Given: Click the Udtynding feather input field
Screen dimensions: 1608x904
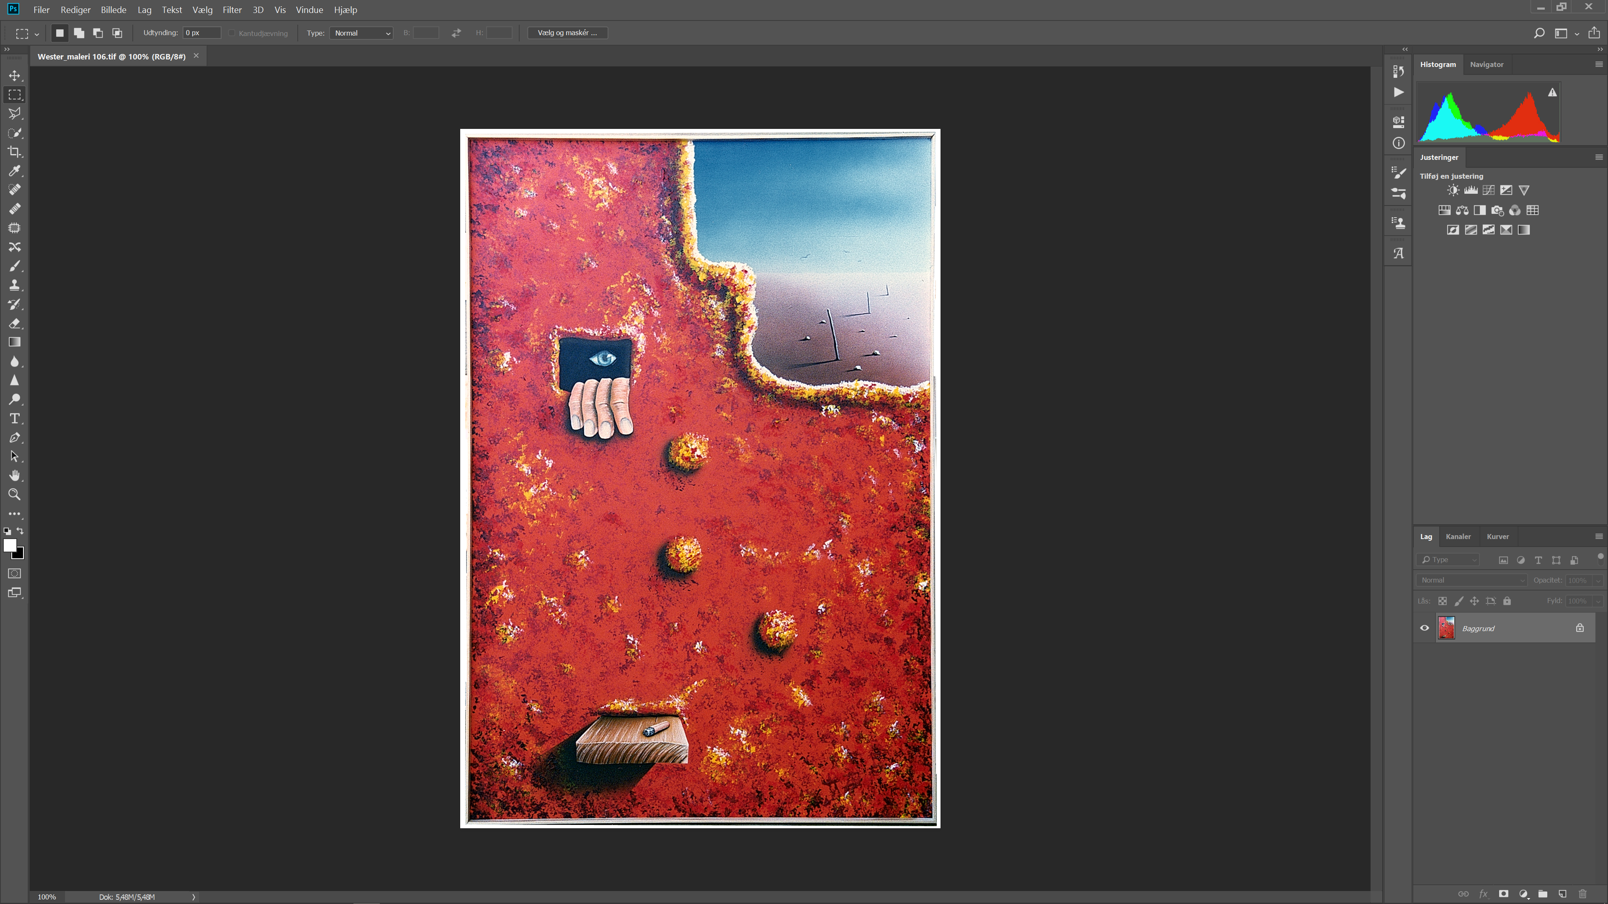Looking at the screenshot, I should [201, 33].
